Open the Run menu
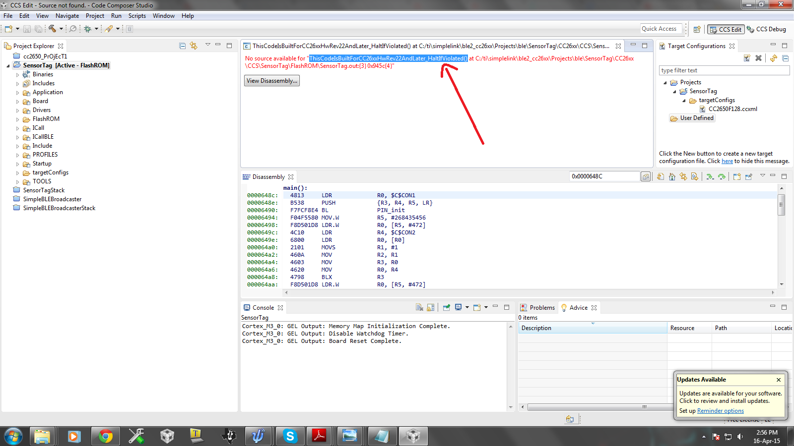Viewport: 794px width, 446px height. pyautogui.click(x=116, y=16)
